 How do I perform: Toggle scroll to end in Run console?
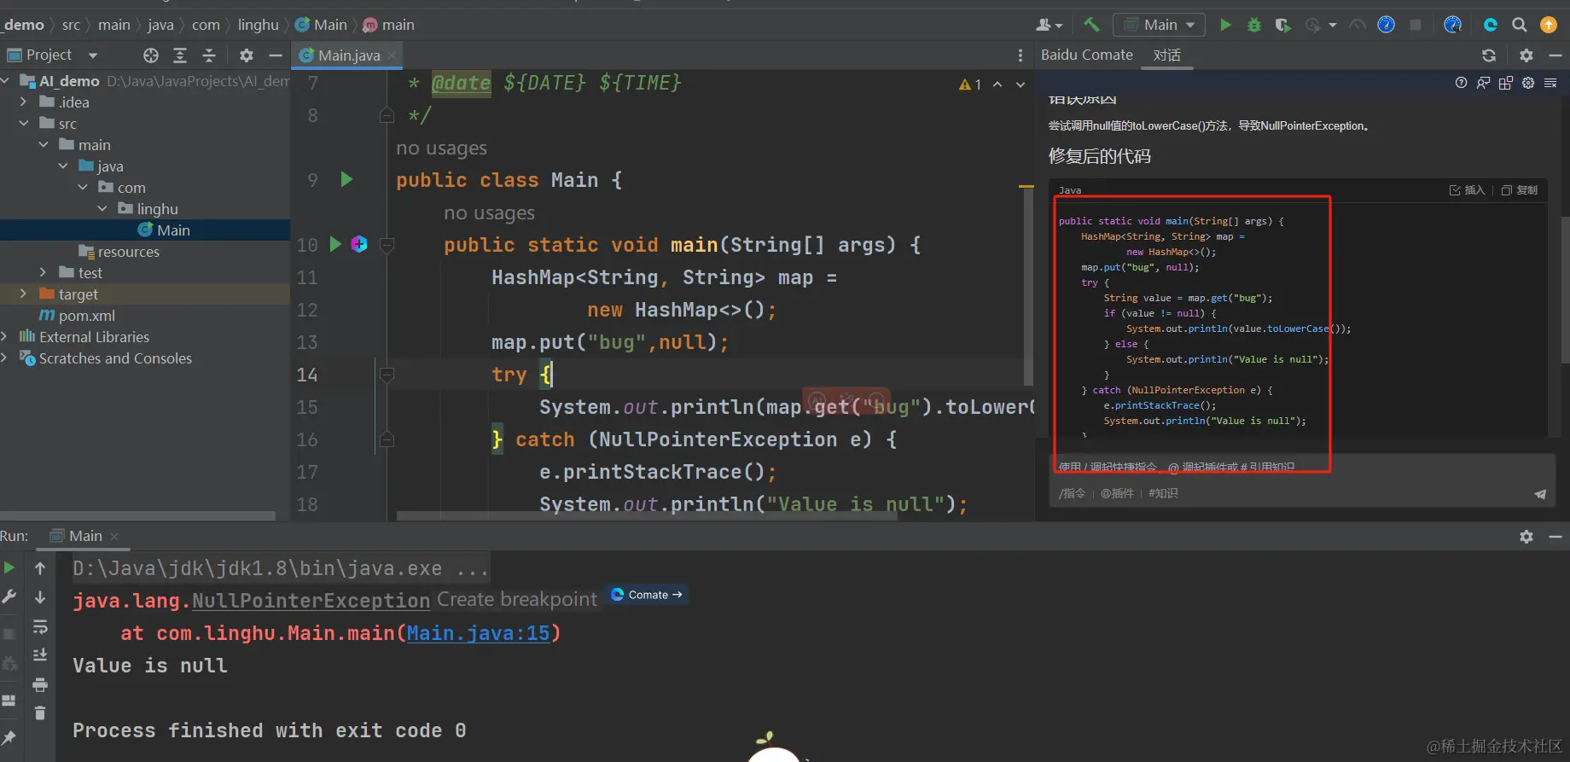[x=40, y=655]
